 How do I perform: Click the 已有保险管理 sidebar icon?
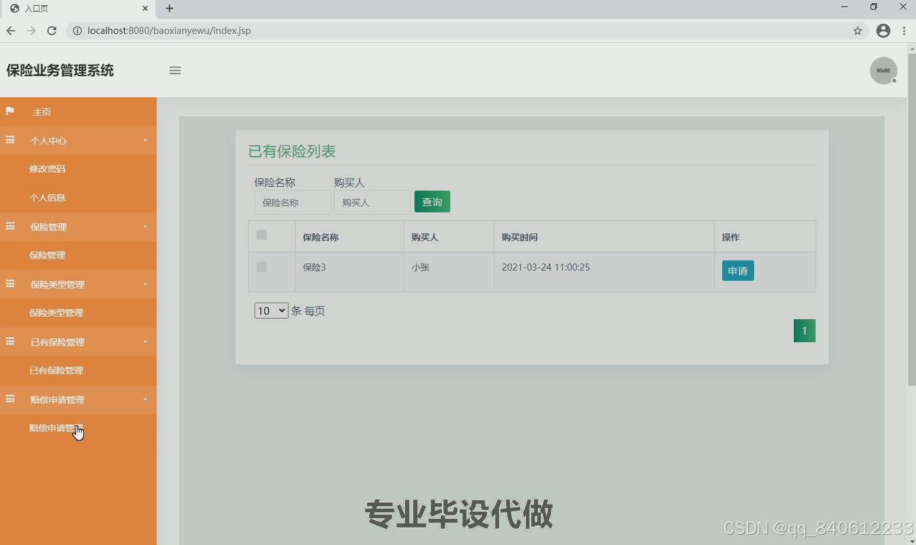click(x=10, y=342)
